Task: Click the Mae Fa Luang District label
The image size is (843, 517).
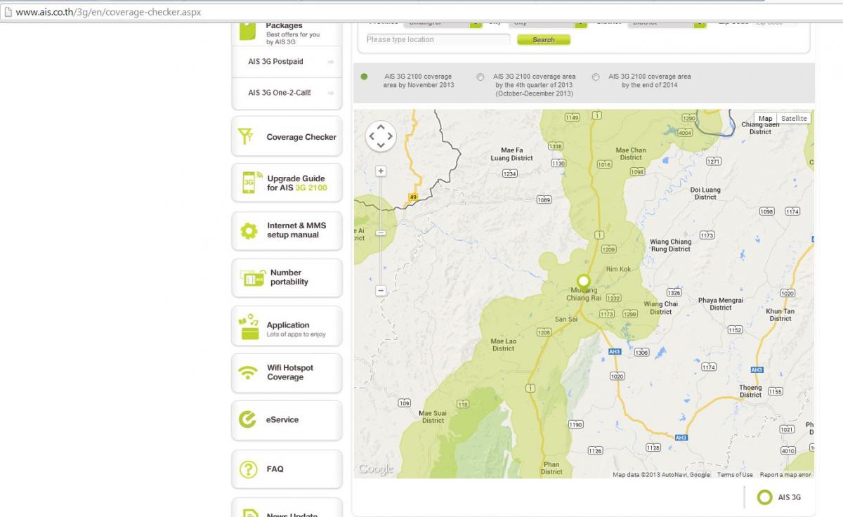Action: click(x=512, y=154)
